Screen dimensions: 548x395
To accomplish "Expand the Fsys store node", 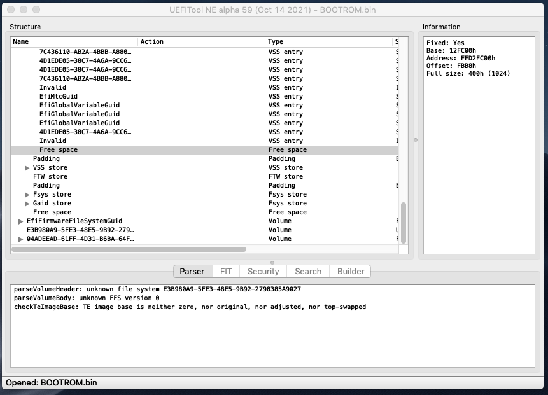I will coord(27,195).
